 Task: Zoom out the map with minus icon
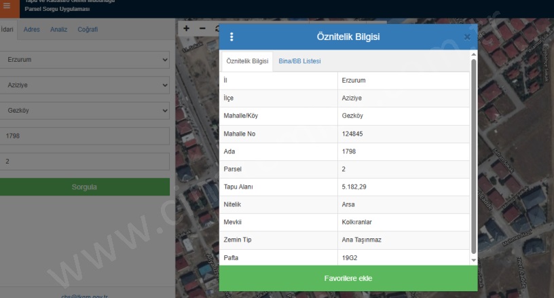click(202, 30)
